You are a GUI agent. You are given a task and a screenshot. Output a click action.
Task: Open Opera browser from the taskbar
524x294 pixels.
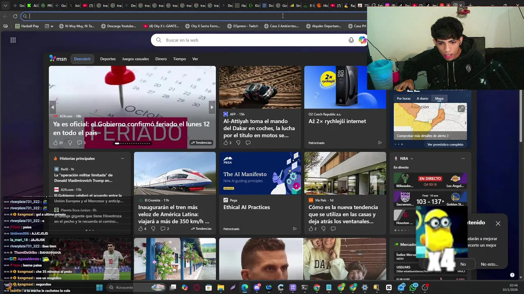tap(196, 287)
